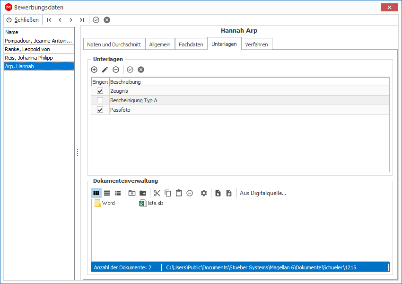The width and height of the screenshot is (402, 284).
Task: Select the Passfoto description cell
Action: click(249, 110)
